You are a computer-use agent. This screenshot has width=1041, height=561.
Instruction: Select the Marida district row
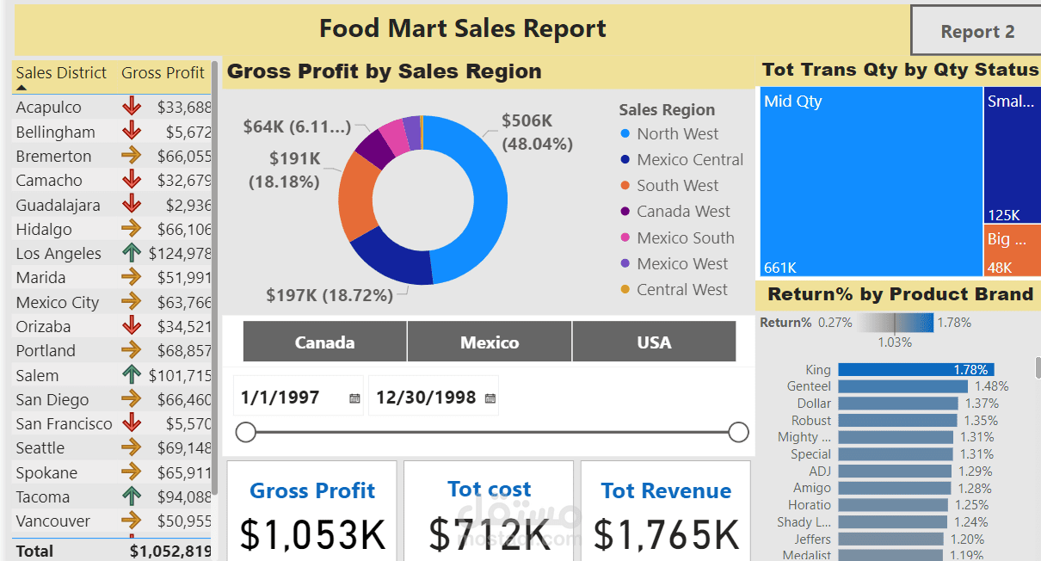[x=112, y=277]
